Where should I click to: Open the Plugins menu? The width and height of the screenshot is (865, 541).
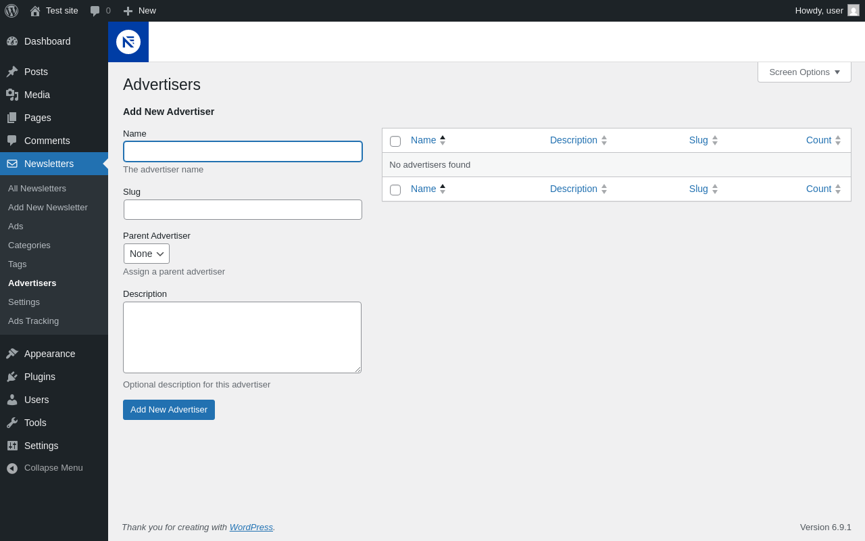(x=54, y=377)
